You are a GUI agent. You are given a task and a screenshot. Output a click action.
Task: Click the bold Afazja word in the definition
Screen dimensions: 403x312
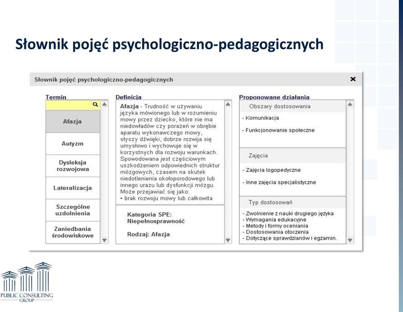pos(129,106)
